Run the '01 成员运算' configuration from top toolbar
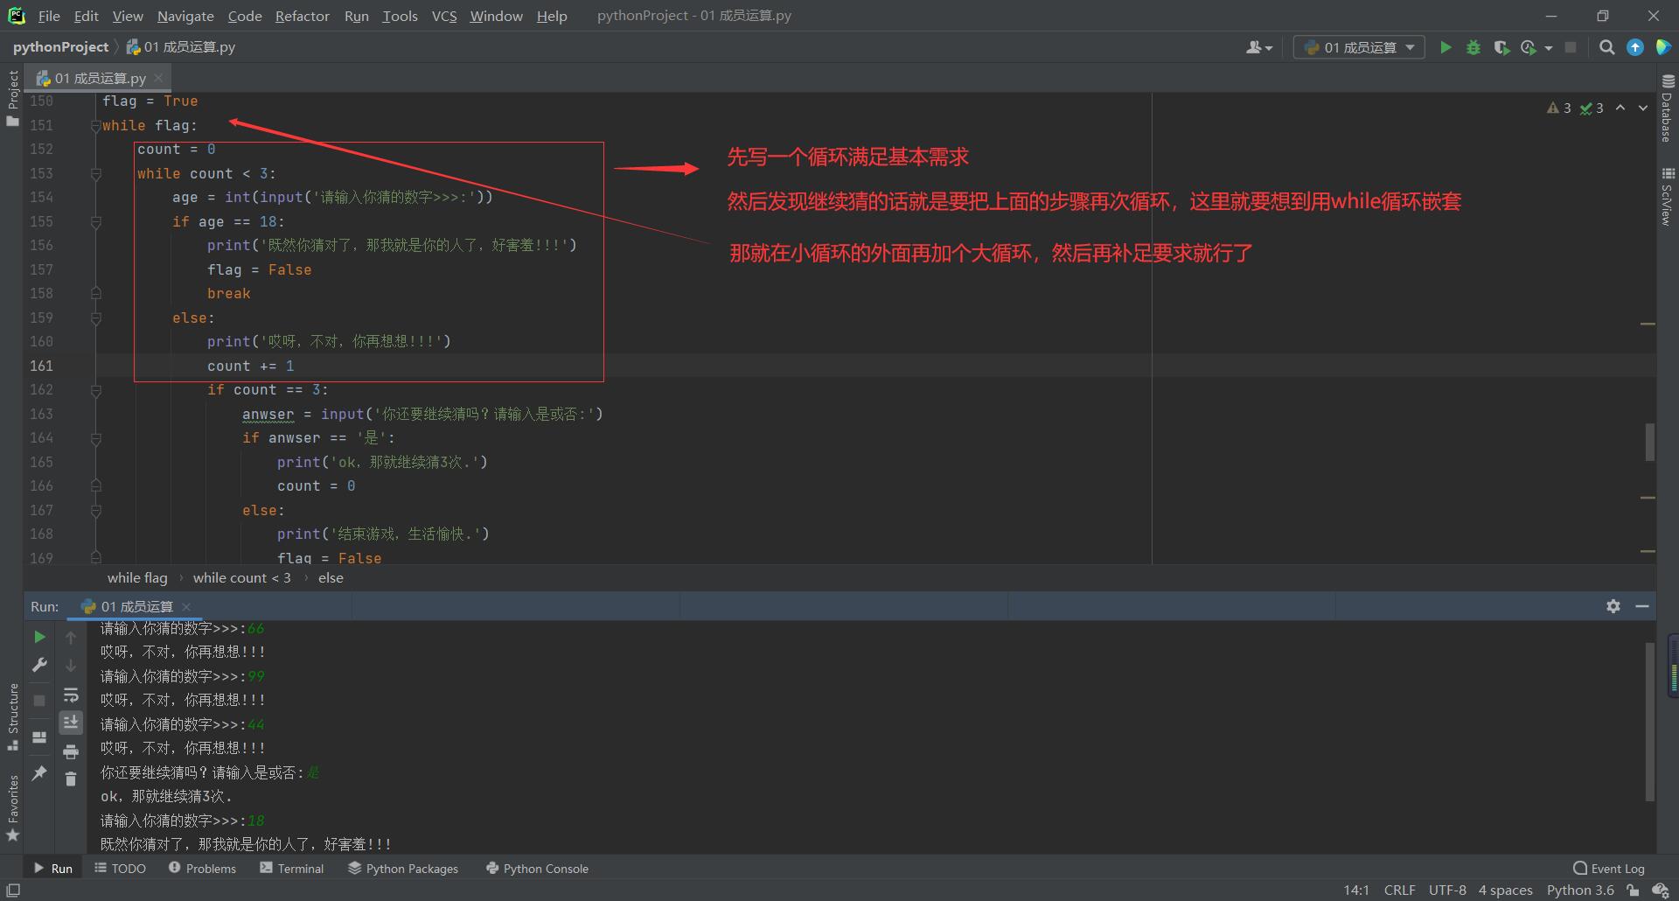 click(x=1446, y=47)
